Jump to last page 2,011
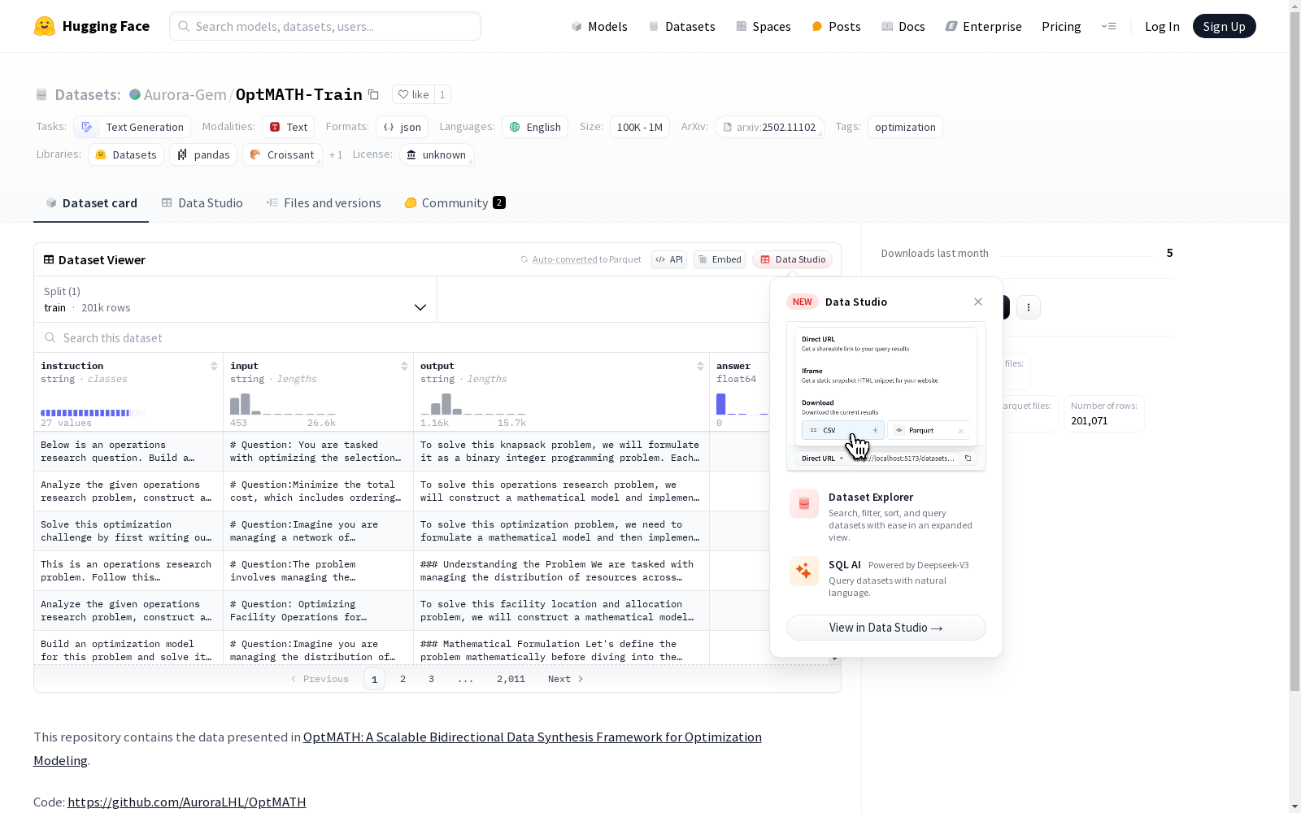Screen dimensions: 1301x813 click(x=511, y=679)
